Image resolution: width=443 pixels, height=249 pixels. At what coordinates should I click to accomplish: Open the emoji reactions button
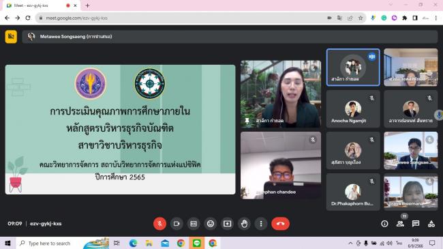pyautogui.click(x=211, y=224)
